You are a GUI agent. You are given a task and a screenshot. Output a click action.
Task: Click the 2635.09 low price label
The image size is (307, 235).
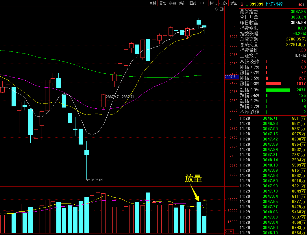pos(97,180)
